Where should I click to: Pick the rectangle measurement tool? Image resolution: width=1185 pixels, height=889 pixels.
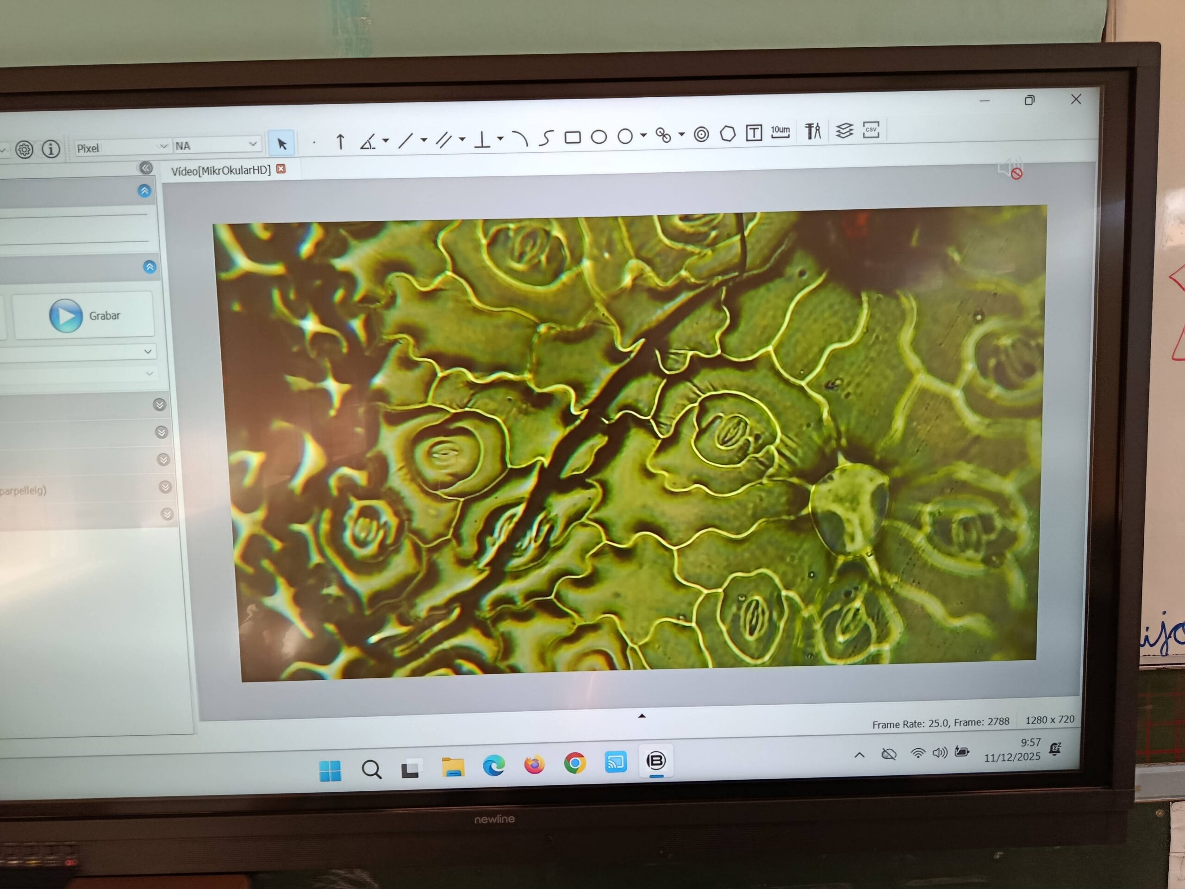572,138
